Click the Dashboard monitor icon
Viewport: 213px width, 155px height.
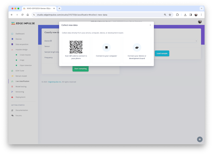click(12, 34)
